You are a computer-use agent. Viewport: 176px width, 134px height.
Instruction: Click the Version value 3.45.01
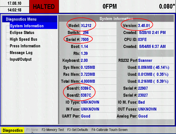click(144, 26)
